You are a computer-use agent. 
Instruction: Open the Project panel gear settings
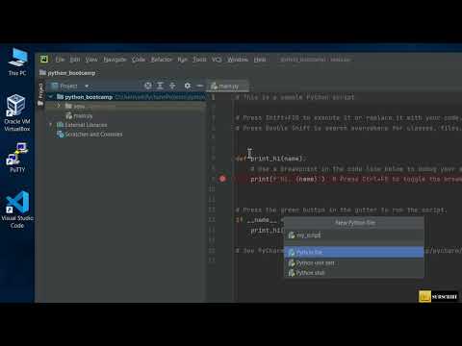tap(188, 86)
